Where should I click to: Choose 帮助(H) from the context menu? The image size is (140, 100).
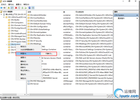coord(23,78)
